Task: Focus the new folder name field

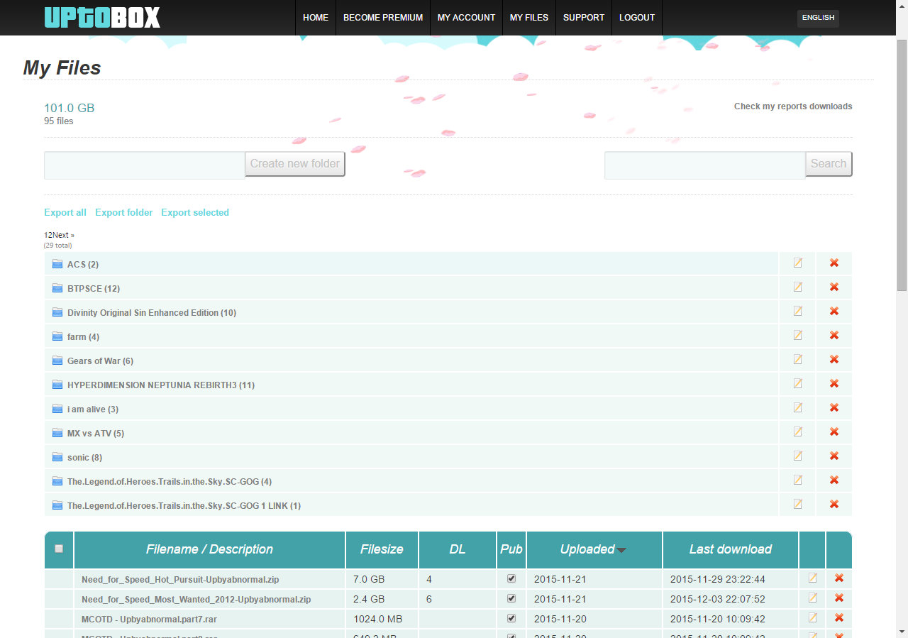Action: point(145,165)
